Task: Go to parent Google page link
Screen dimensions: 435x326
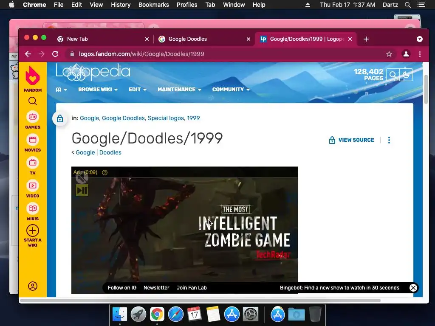Action: (85, 152)
